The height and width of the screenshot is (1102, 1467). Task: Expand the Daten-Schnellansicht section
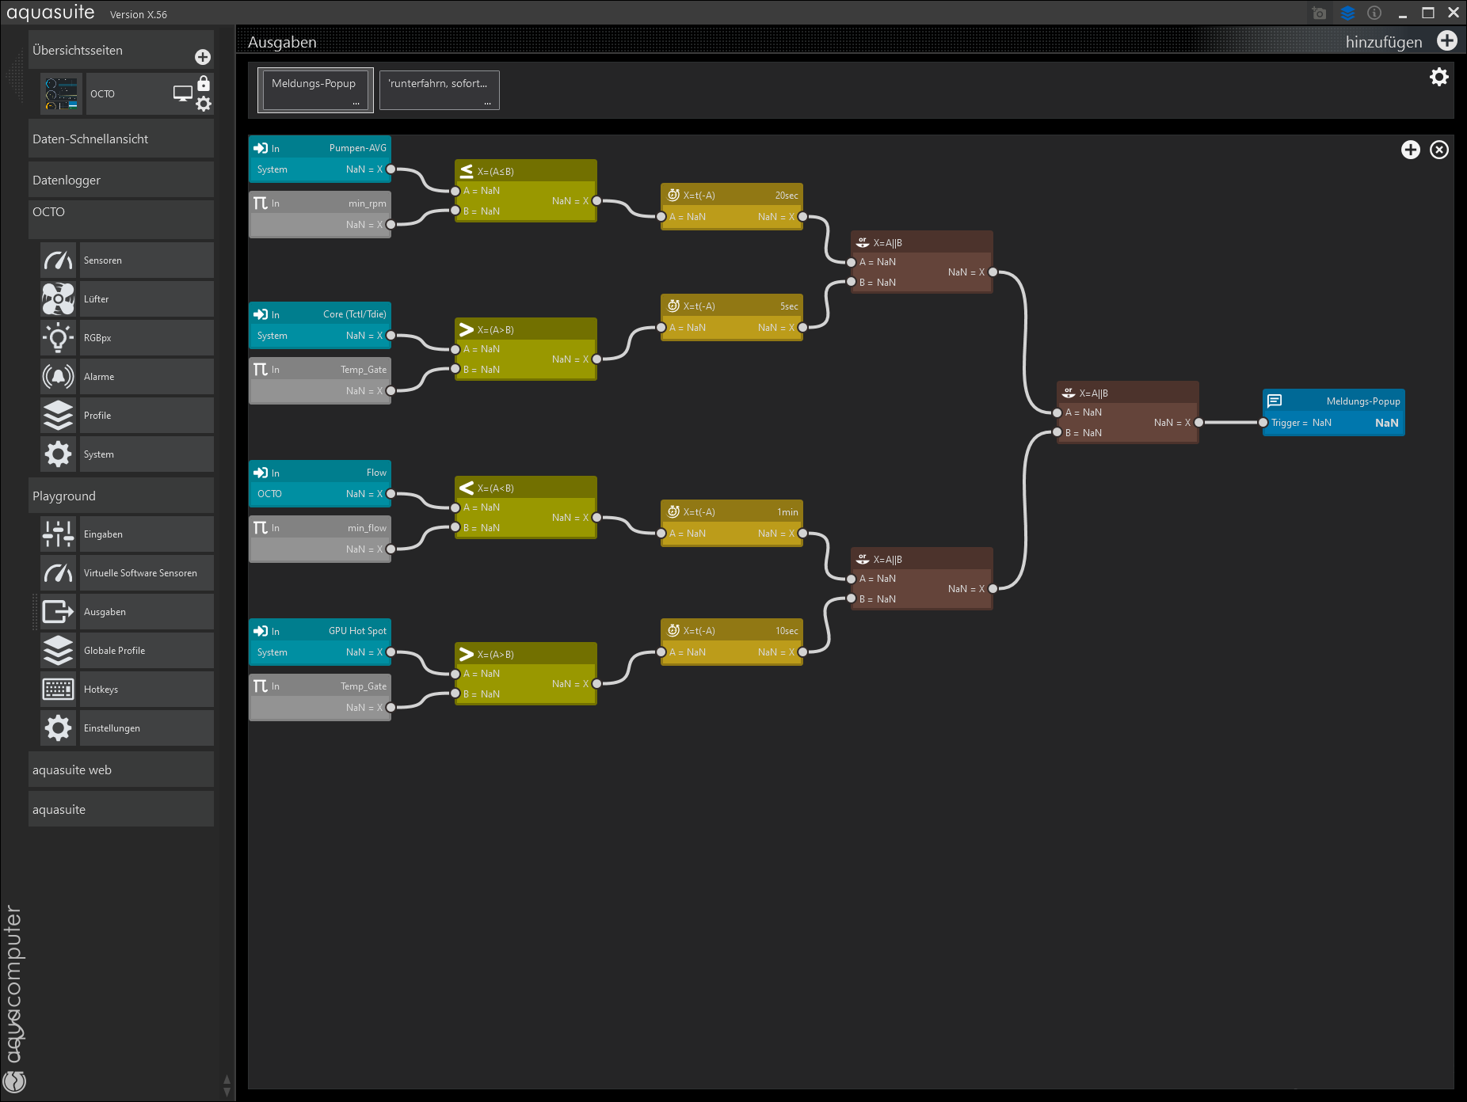tap(120, 139)
